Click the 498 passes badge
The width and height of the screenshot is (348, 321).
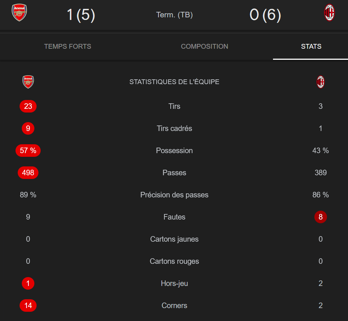pyautogui.click(x=28, y=173)
